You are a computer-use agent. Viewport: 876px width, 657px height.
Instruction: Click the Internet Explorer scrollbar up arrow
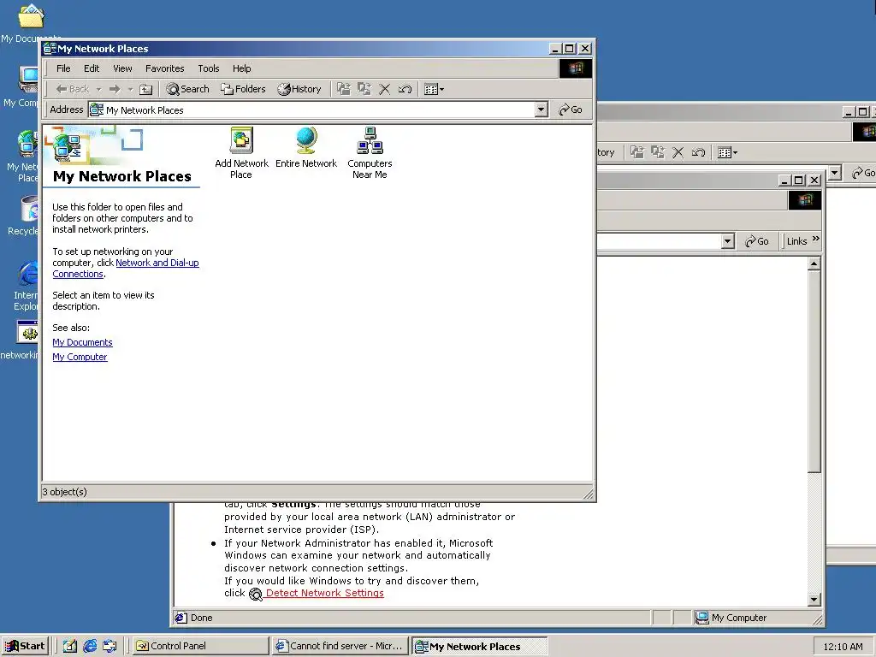[x=814, y=263]
